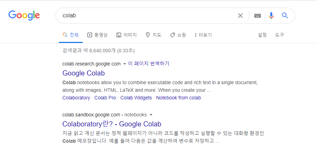Select the 전체 (All) tab

pos(71,35)
